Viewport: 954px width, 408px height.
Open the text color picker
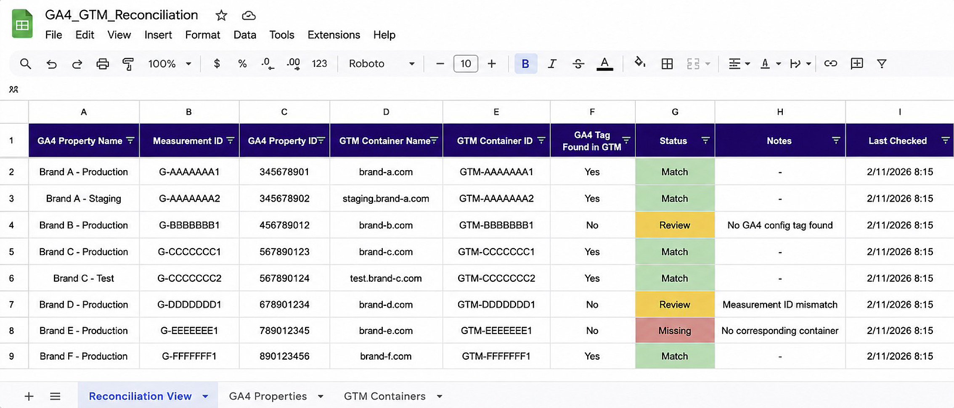click(604, 64)
